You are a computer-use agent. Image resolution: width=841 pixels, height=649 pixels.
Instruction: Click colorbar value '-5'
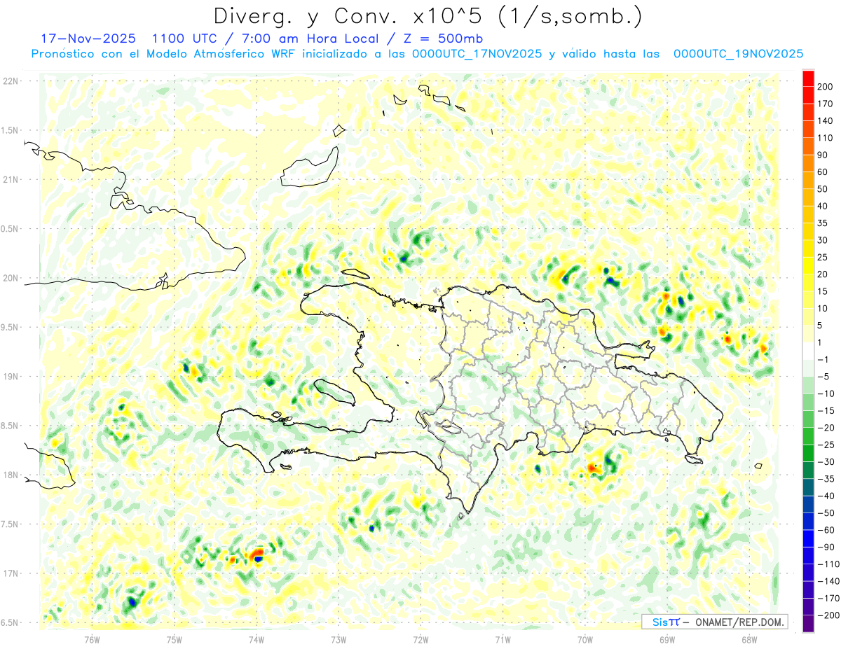click(x=823, y=377)
